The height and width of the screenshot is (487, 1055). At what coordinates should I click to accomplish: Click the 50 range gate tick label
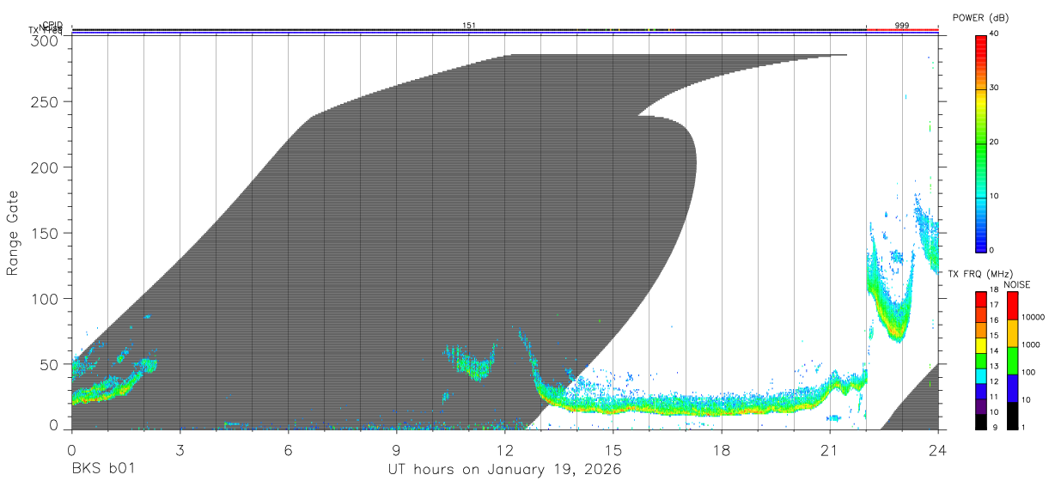pyautogui.click(x=49, y=364)
